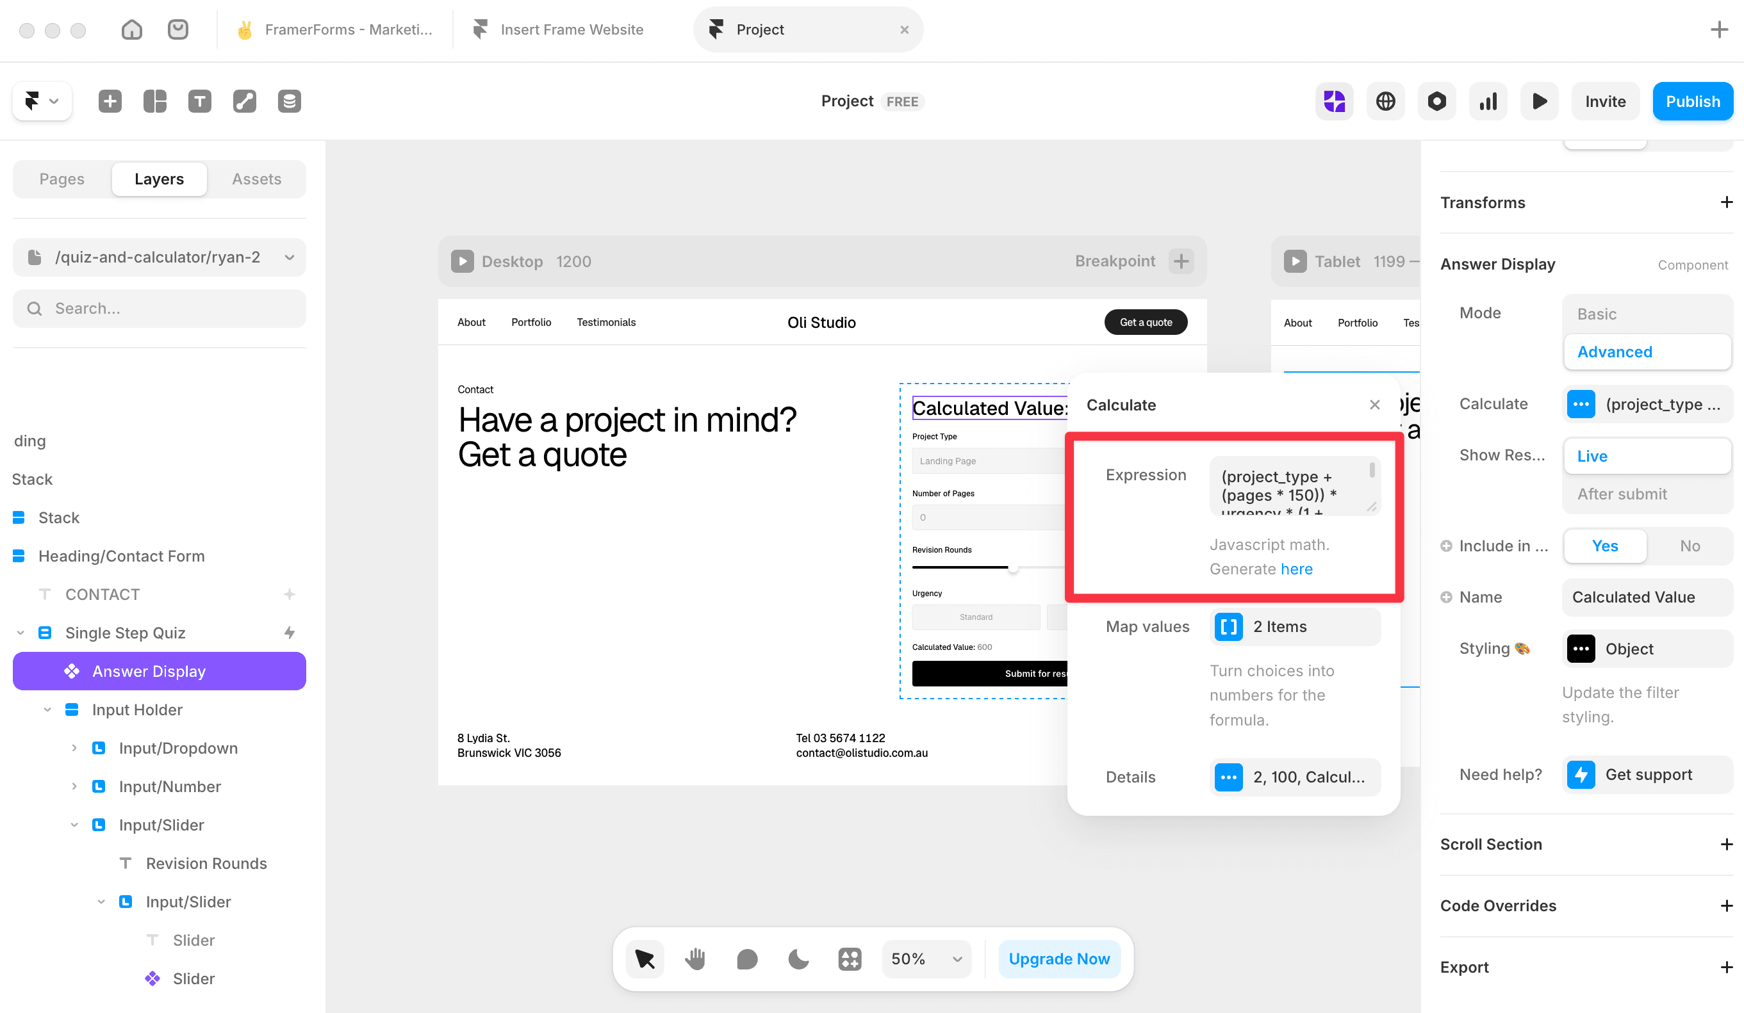Switch to Insert Frame Website tab
The height and width of the screenshot is (1013, 1744).
(558, 29)
